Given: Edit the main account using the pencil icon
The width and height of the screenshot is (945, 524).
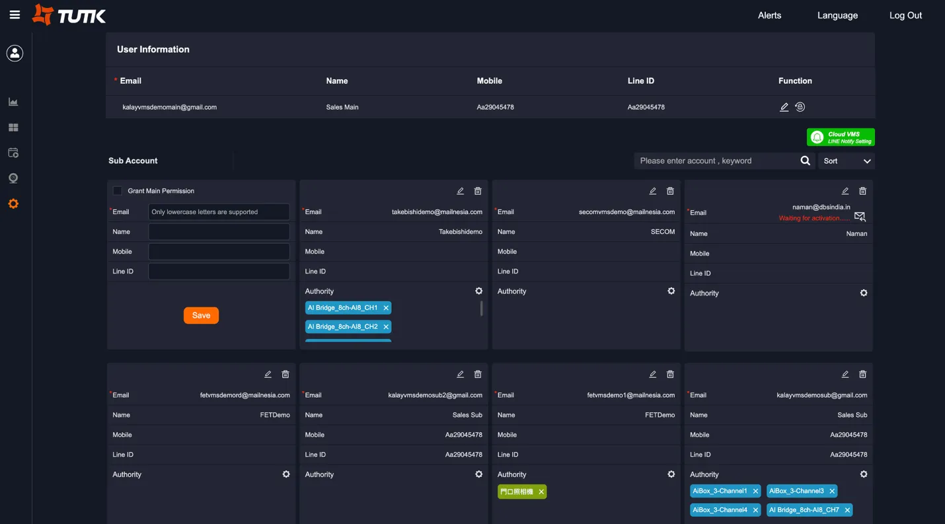Looking at the screenshot, I should pyautogui.click(x=784, y=106).
